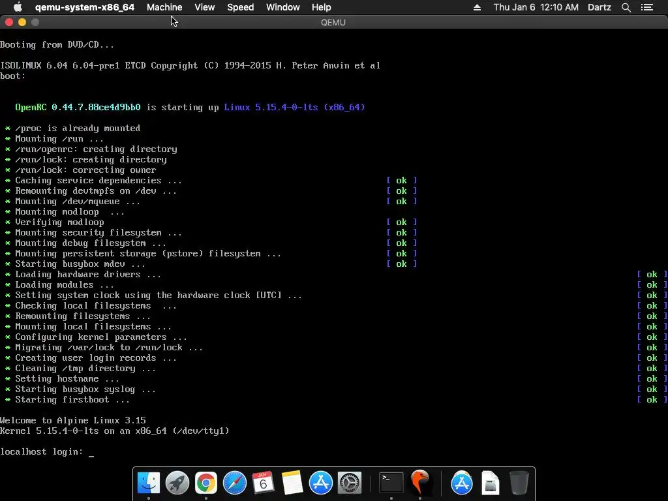Click "Mounting persistent storage (pstore)" line

pyautogui.click(x=148, y=254)
